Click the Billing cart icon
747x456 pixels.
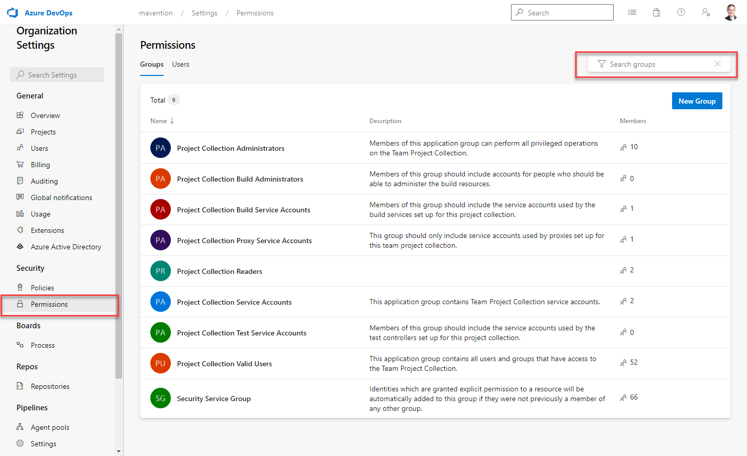click(x=20, y=164)
